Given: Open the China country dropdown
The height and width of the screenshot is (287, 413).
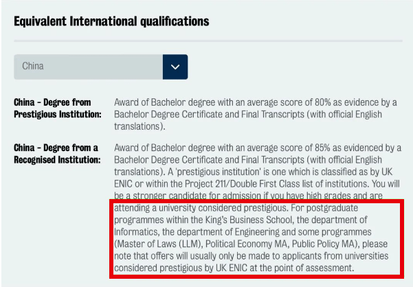Looking at the screenshot, I should [88, 67].
